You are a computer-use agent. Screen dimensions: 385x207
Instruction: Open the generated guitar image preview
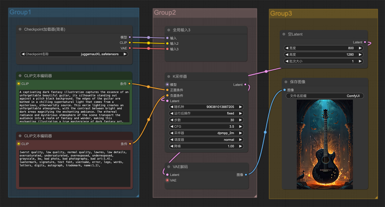tap(325, 144)
